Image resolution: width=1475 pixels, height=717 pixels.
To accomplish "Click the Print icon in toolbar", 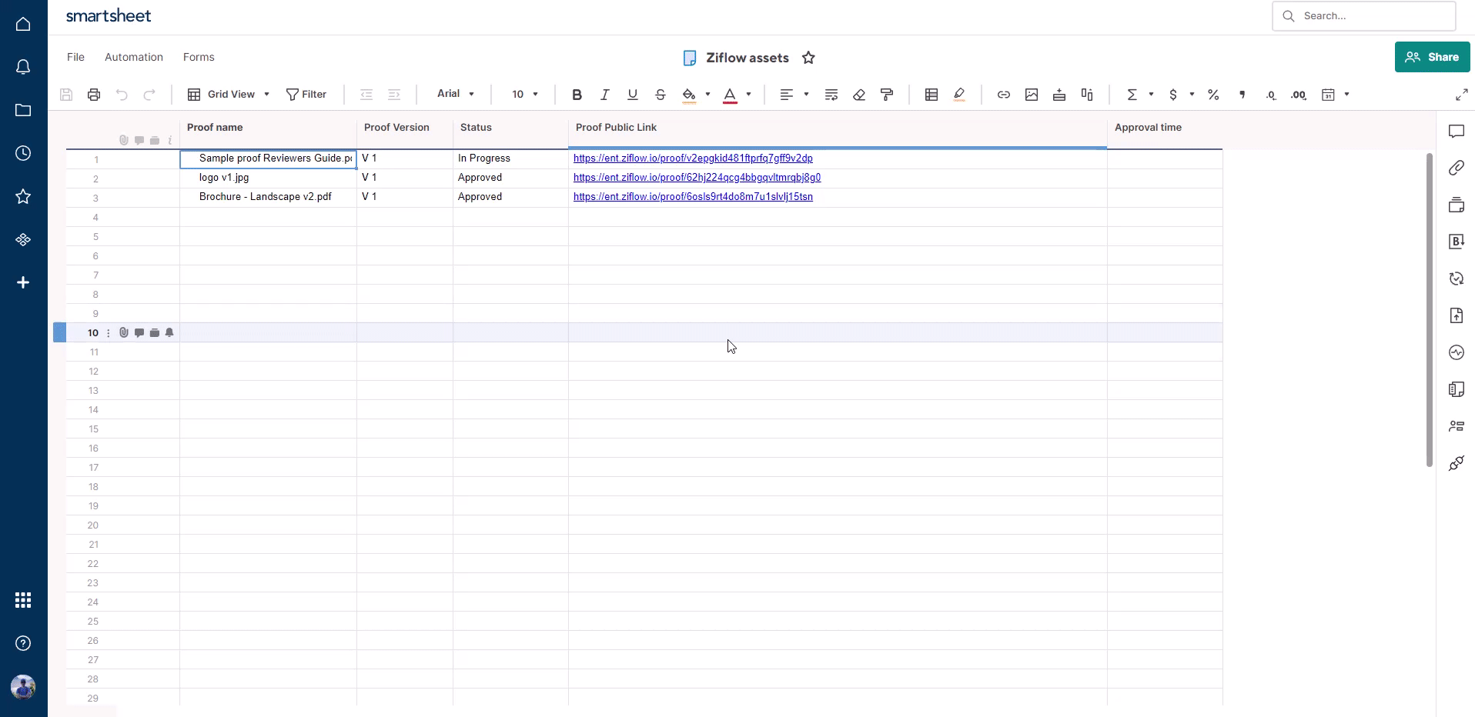I will coord(94,95).
